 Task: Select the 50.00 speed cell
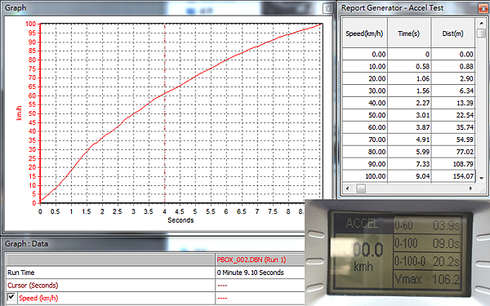(x=365, y=115)
